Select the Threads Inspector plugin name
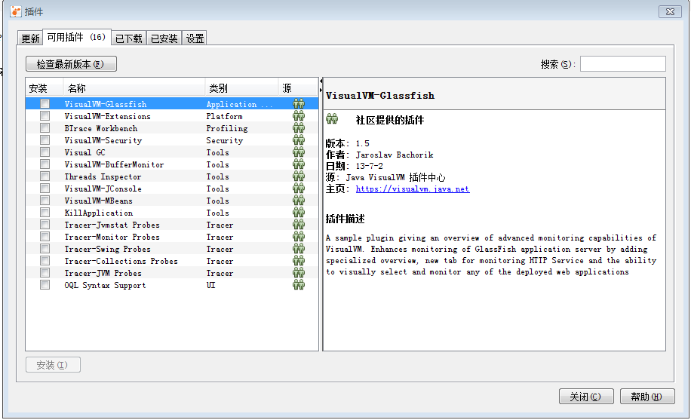Screen dimensions: 691x420 (x=103, y=176)
